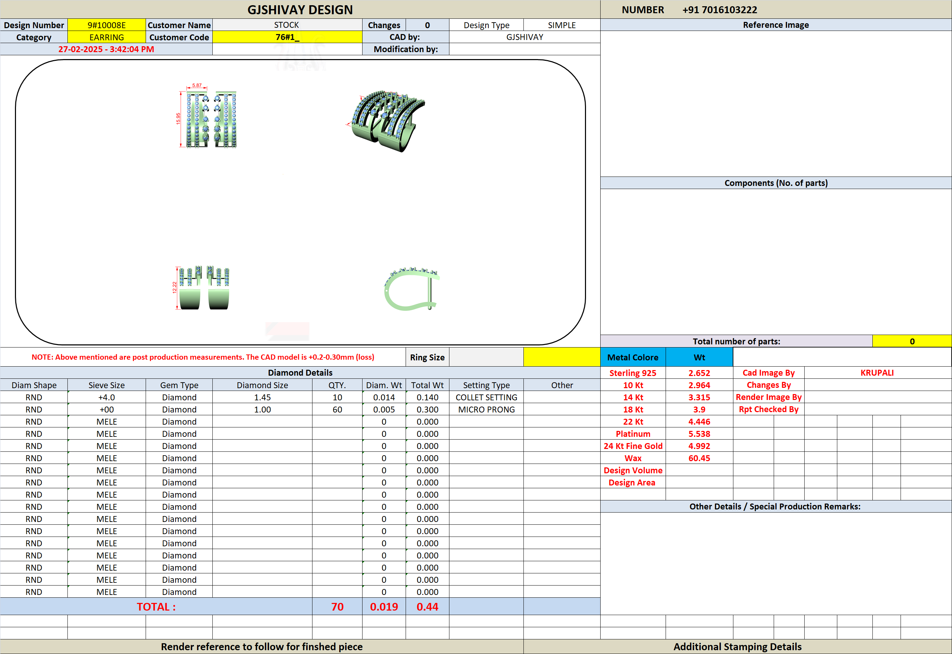This screenshot has height=654, width=952.
Task: Click the phone number +91 7016103222
Action: click(x=719, y=10)
